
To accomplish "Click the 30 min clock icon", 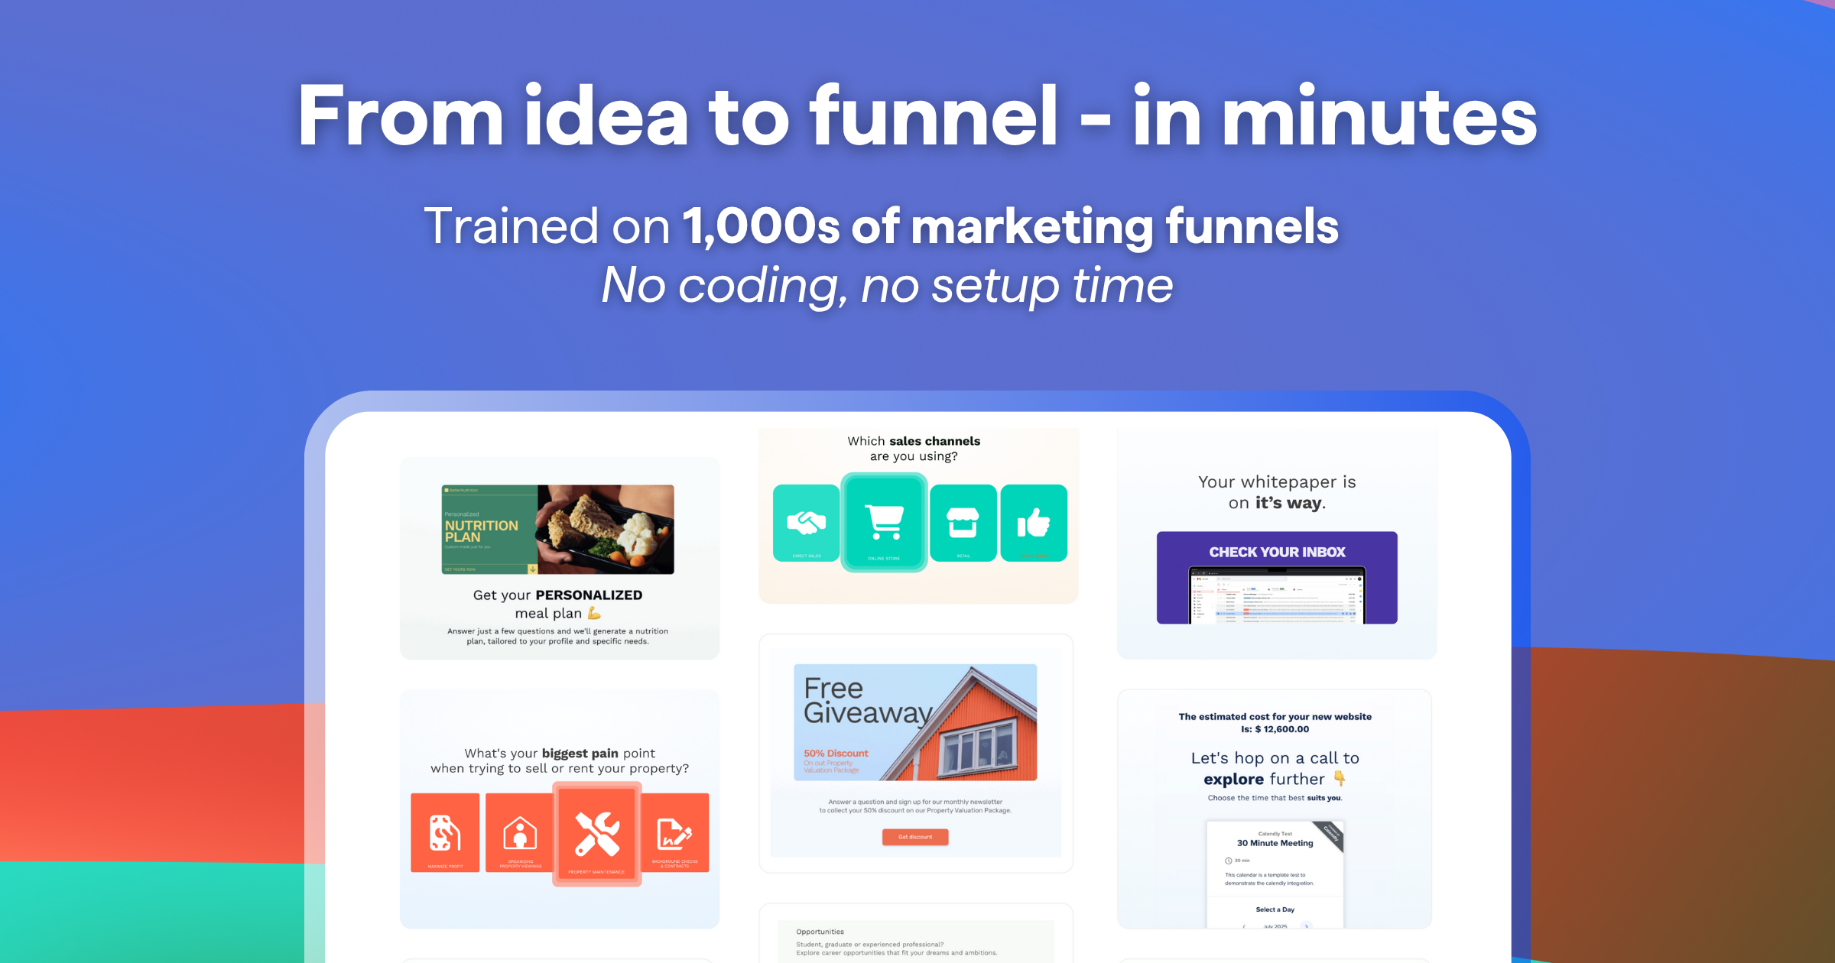I will coord(1229,861).
